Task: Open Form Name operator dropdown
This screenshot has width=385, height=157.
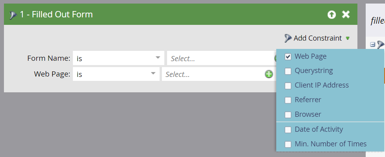Action: tap(119, 58)
